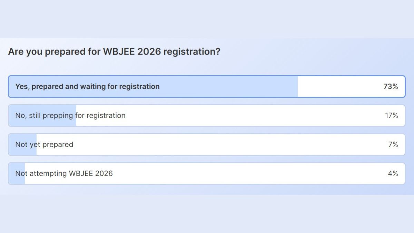Image resolution: width=414 pixels, height=233 pixels.
Task: Pick the "Not yet prepared" poll option
Action: point(44,145)
